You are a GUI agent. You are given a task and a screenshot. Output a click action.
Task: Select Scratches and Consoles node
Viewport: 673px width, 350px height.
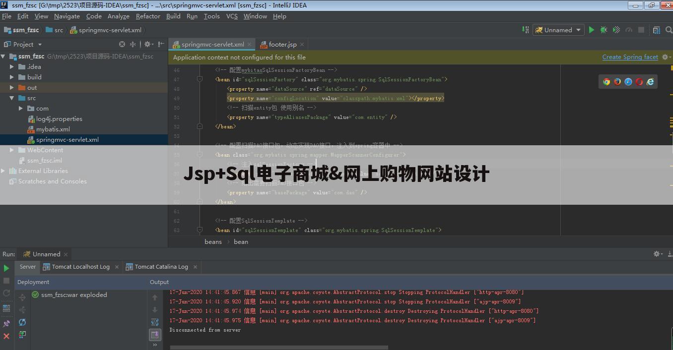click(x=52, y=181)
